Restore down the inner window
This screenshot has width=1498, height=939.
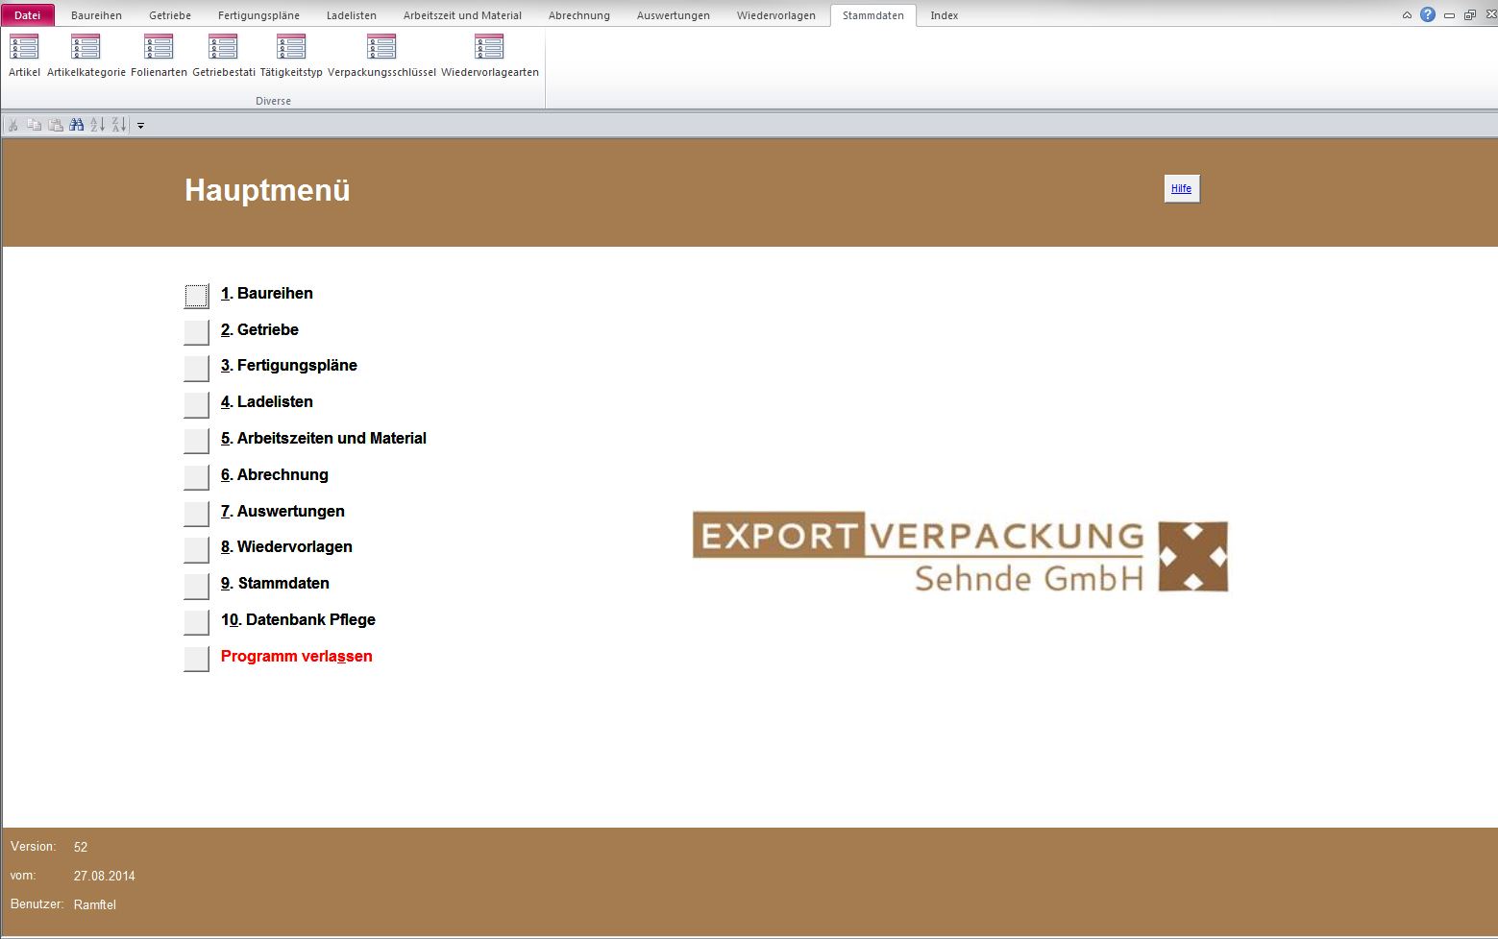(x=1469, y=15)
